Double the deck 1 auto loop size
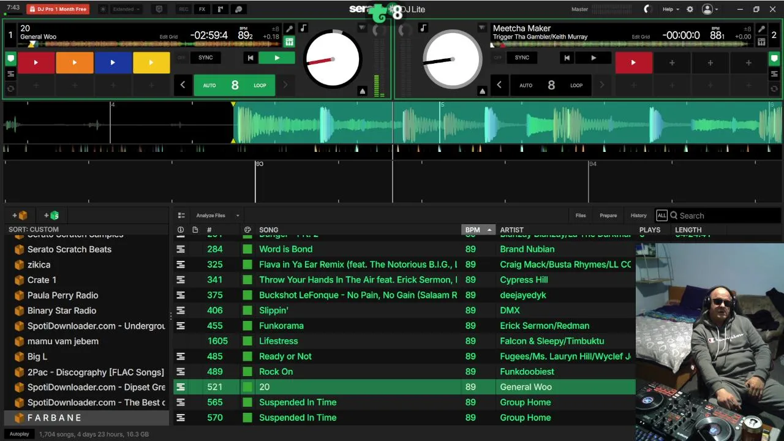Viewport: 784px width, 441px height. (285, 85)
